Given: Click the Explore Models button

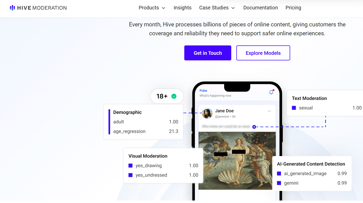Looking at the screenshot, I should (x=263, y=53).
